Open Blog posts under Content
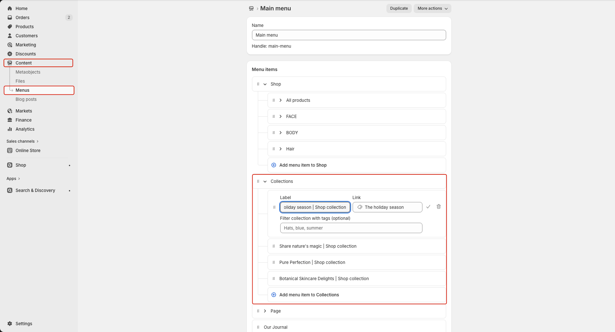This screenshot has width=615, height=332. coord(26,99)
